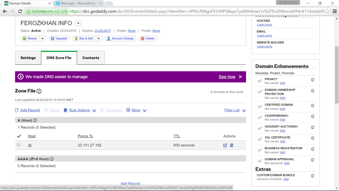Click Add link for Privacy

pyautogui.click(x=282, y=83)
